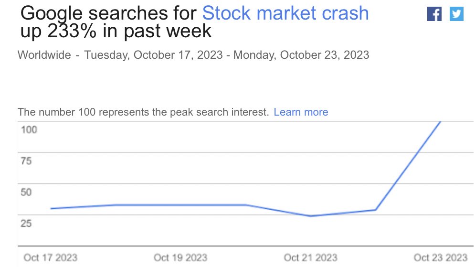Select the lowest dip on the trend line
This screenshot has height=267, width=475.
(x=310, y=216)
